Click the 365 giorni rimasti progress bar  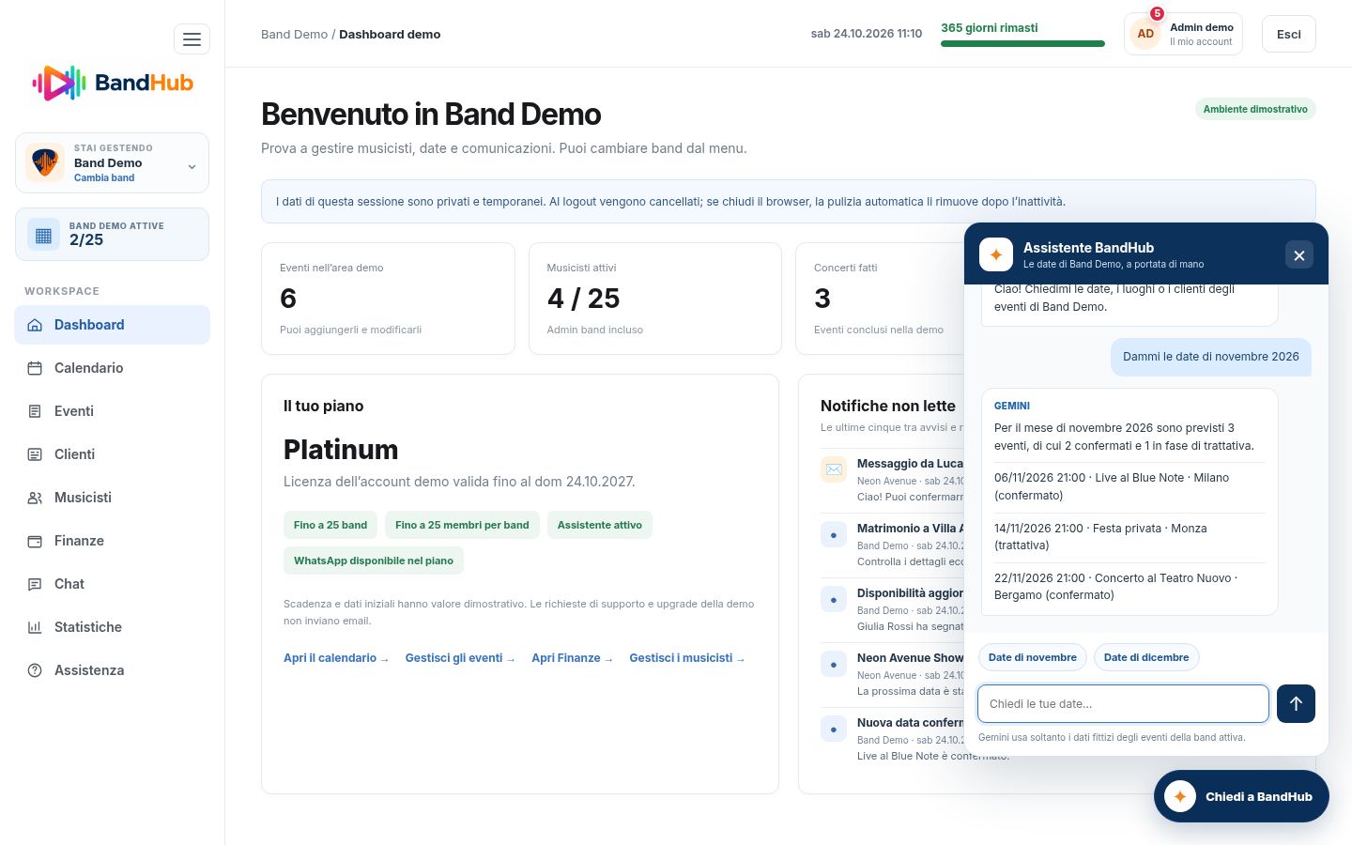[1022, 43]
